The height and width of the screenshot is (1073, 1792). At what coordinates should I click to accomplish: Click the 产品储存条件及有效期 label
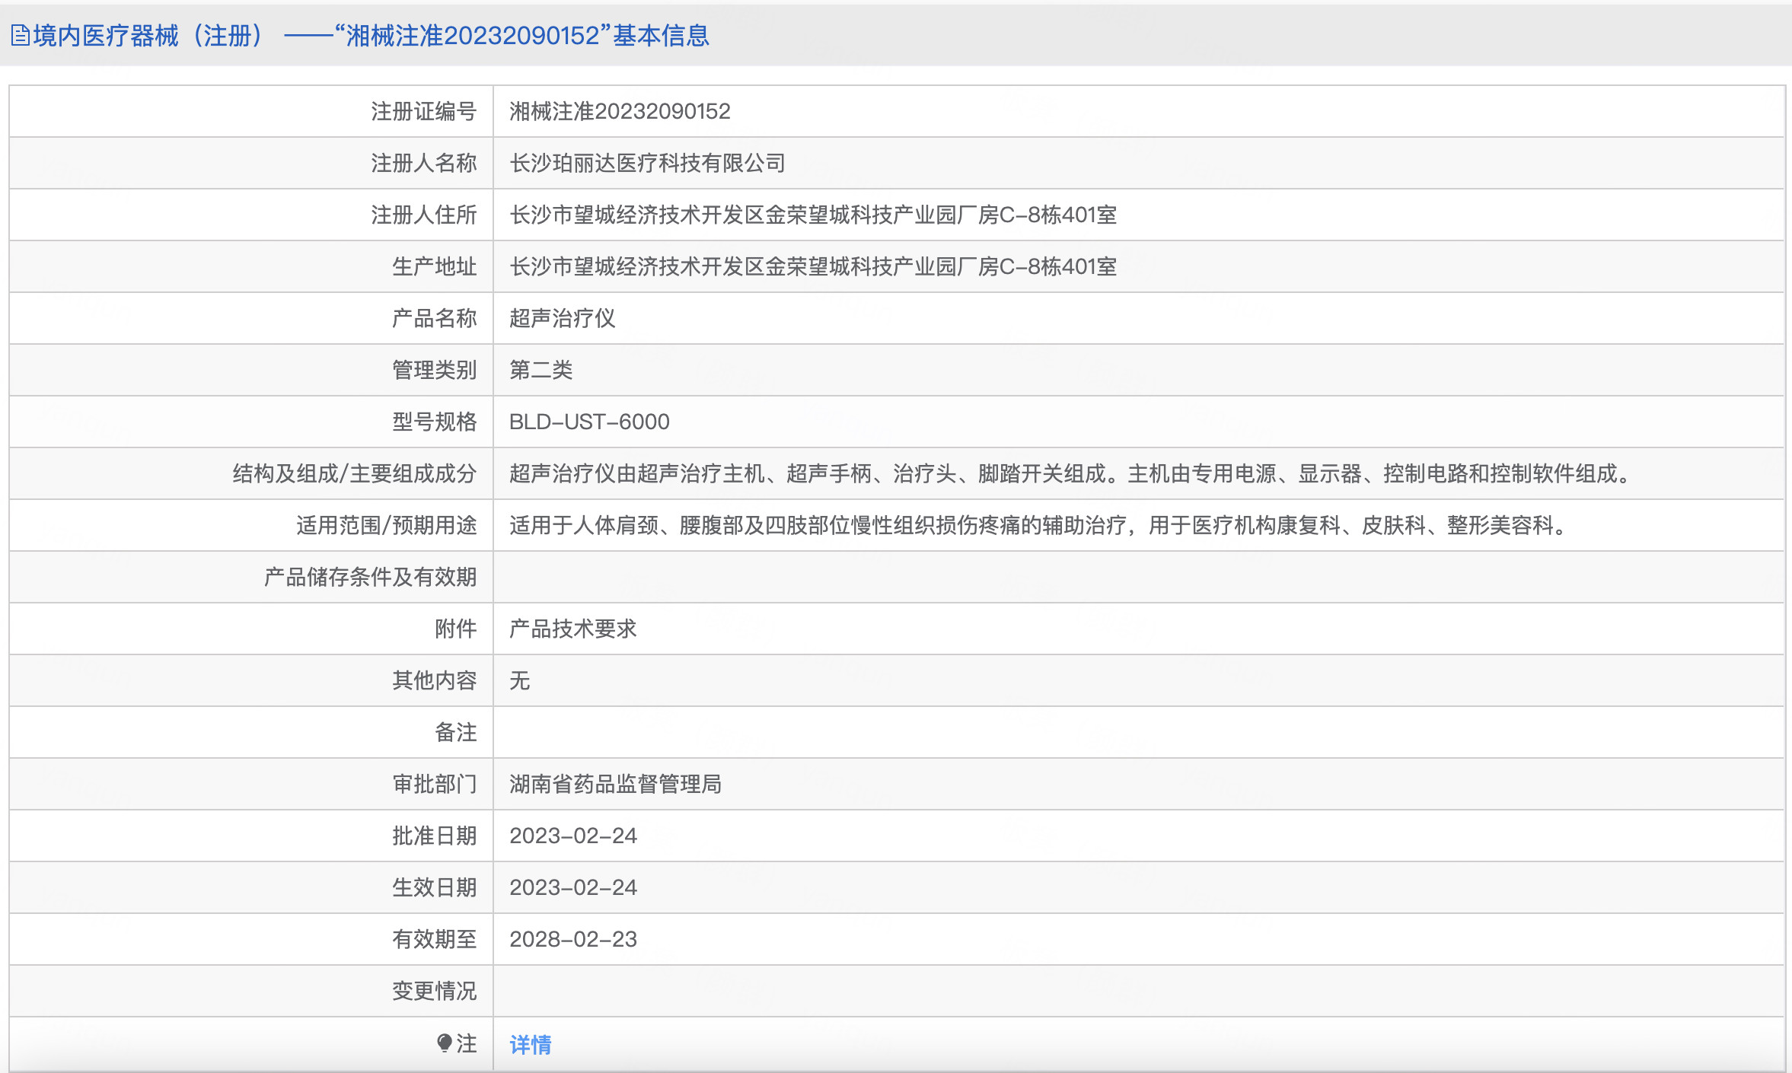pyautogui.click(x=371, y=577)
